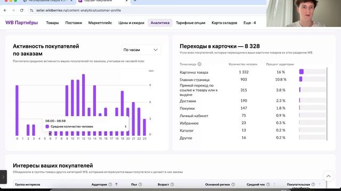Open the Поставки menu
The width and height of the screenshot is (341, 191).
[x=74, y=23]
